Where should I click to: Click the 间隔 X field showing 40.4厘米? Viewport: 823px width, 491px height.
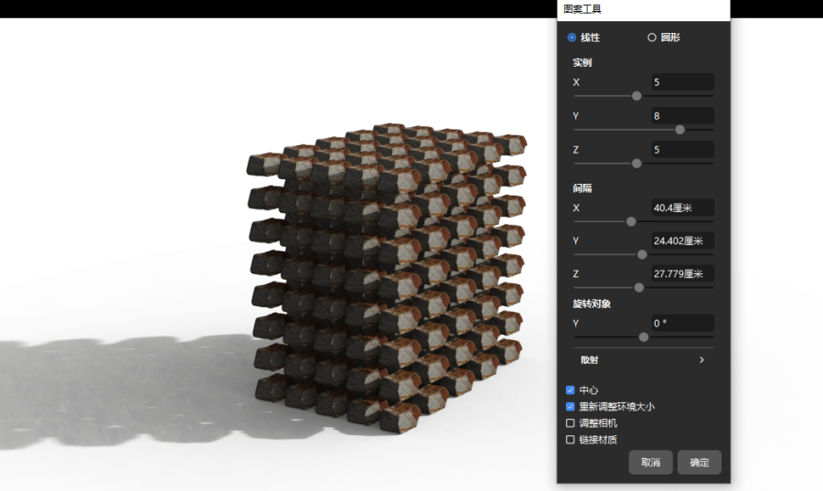tap(681, 208)
